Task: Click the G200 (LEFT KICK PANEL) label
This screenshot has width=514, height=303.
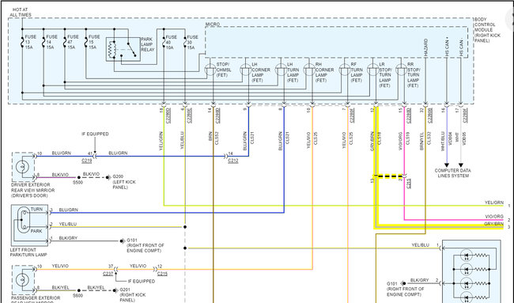Action: coord(124,182)
